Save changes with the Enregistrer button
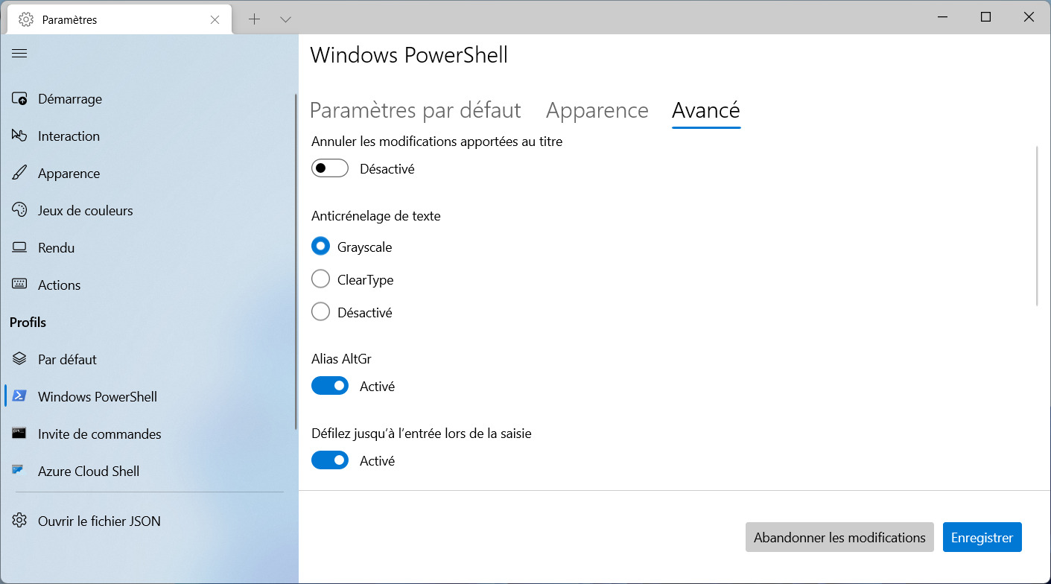 click(982, 537)
